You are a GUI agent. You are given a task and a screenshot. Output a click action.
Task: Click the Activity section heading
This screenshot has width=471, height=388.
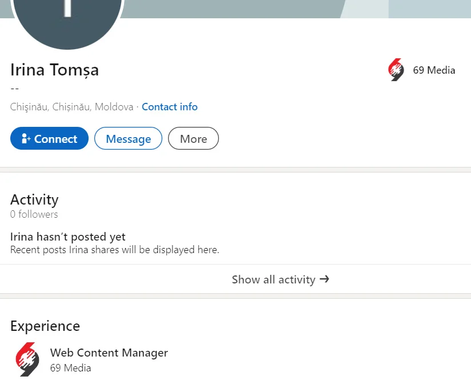(x=34, y=199)
